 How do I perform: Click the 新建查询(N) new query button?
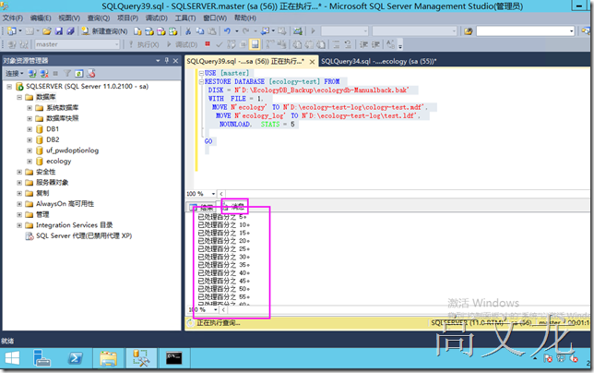(105, 31)
